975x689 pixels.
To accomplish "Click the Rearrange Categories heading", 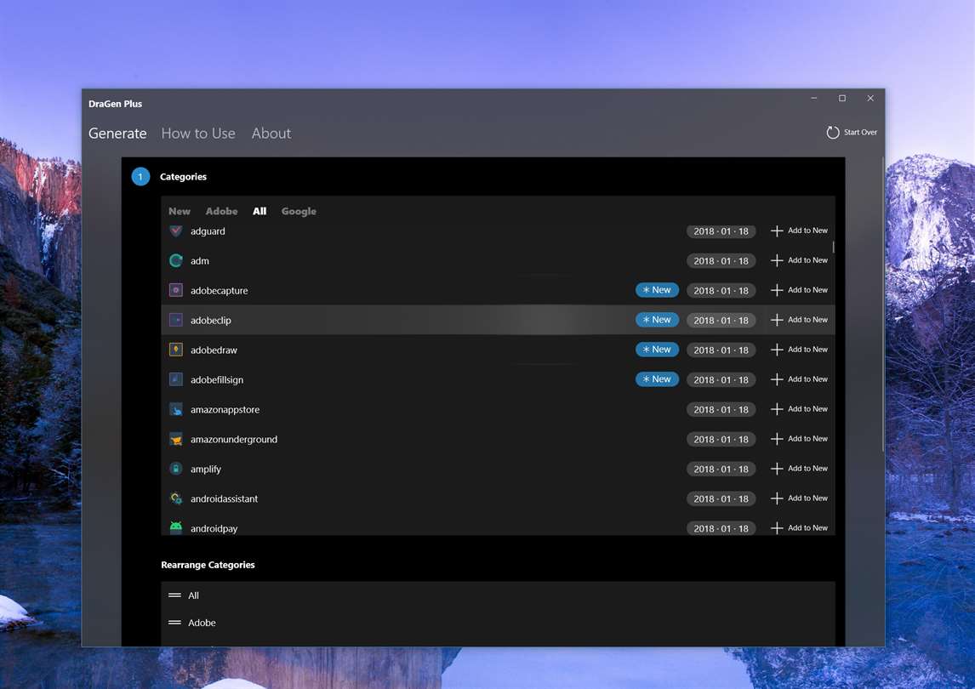I will click(x=208, y=565).
